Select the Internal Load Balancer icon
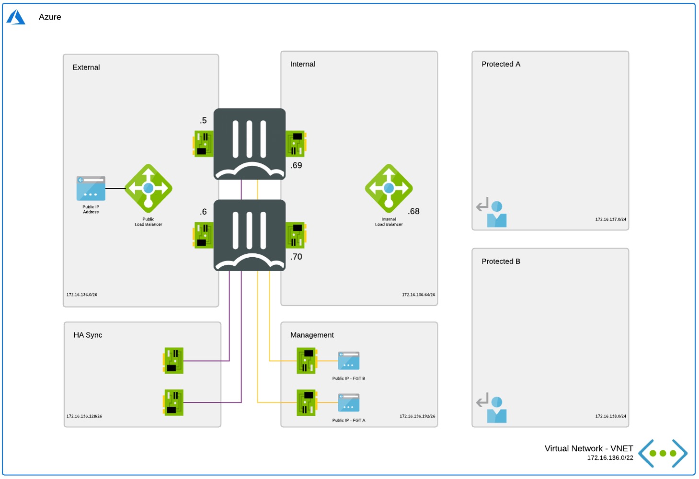Image resolution: width=699 pixels, height=479 pixels. pos(389,188)
